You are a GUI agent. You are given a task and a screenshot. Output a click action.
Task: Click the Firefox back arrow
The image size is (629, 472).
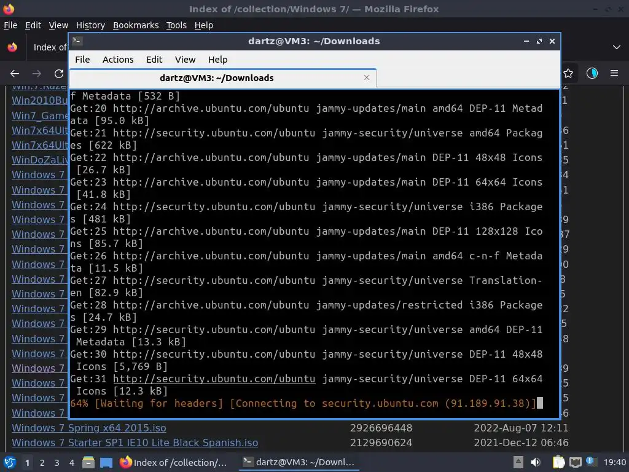coord(15,74)
